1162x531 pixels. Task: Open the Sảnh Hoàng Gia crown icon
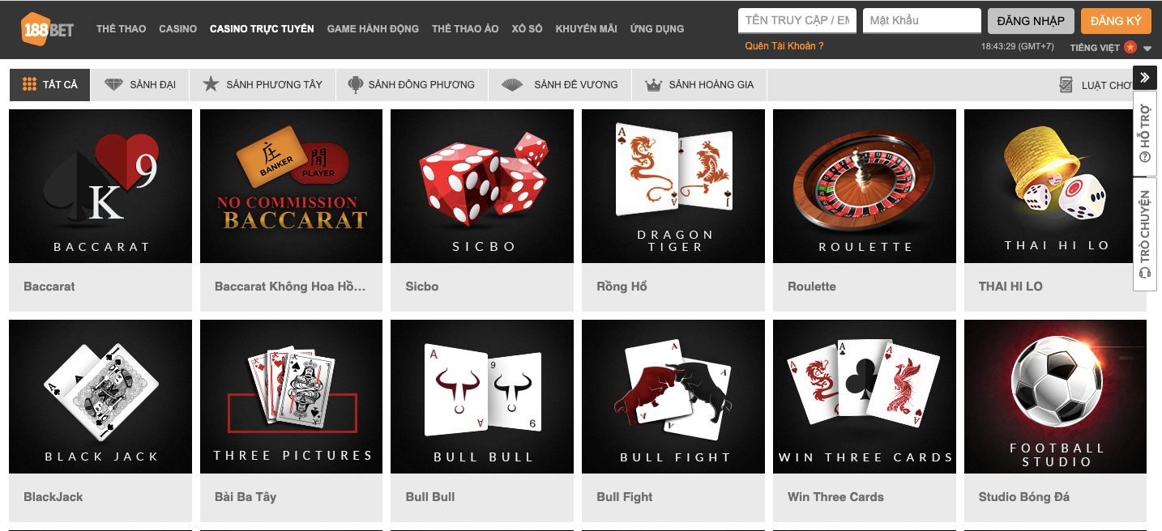pos(653,84)
